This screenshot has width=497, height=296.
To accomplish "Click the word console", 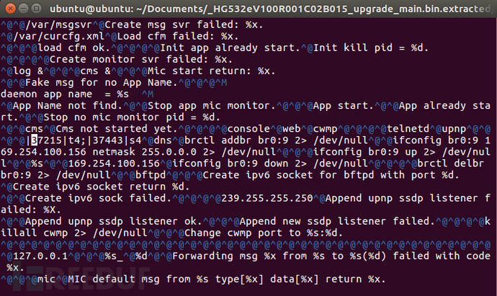I will [248, 129].
